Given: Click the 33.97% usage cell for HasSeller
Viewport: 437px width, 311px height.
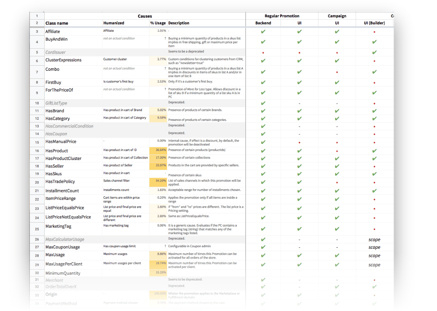Looking at the screenshot, I should point(158,166).
